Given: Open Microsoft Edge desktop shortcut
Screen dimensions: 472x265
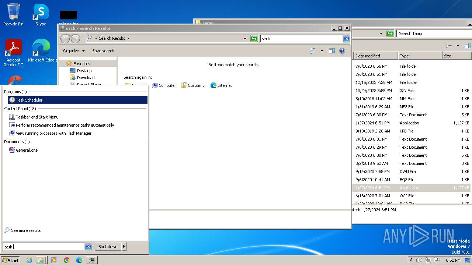Looking at the screenshot, I should [41, 51].
